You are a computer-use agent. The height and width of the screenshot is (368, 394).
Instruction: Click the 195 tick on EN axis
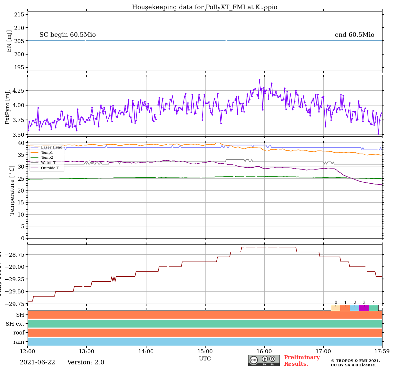[x=19, y=67]
